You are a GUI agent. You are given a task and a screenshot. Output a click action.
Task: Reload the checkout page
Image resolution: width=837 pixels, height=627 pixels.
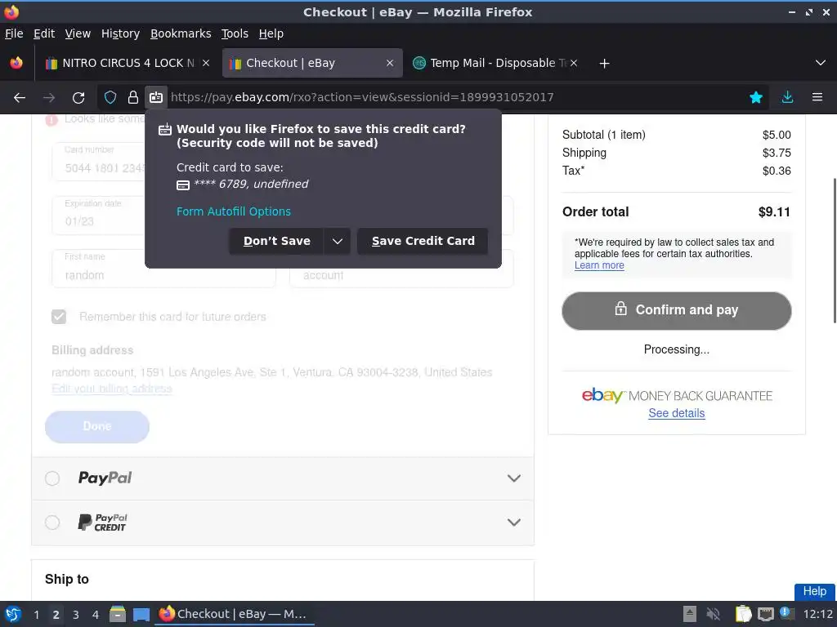tap(78, 97)
